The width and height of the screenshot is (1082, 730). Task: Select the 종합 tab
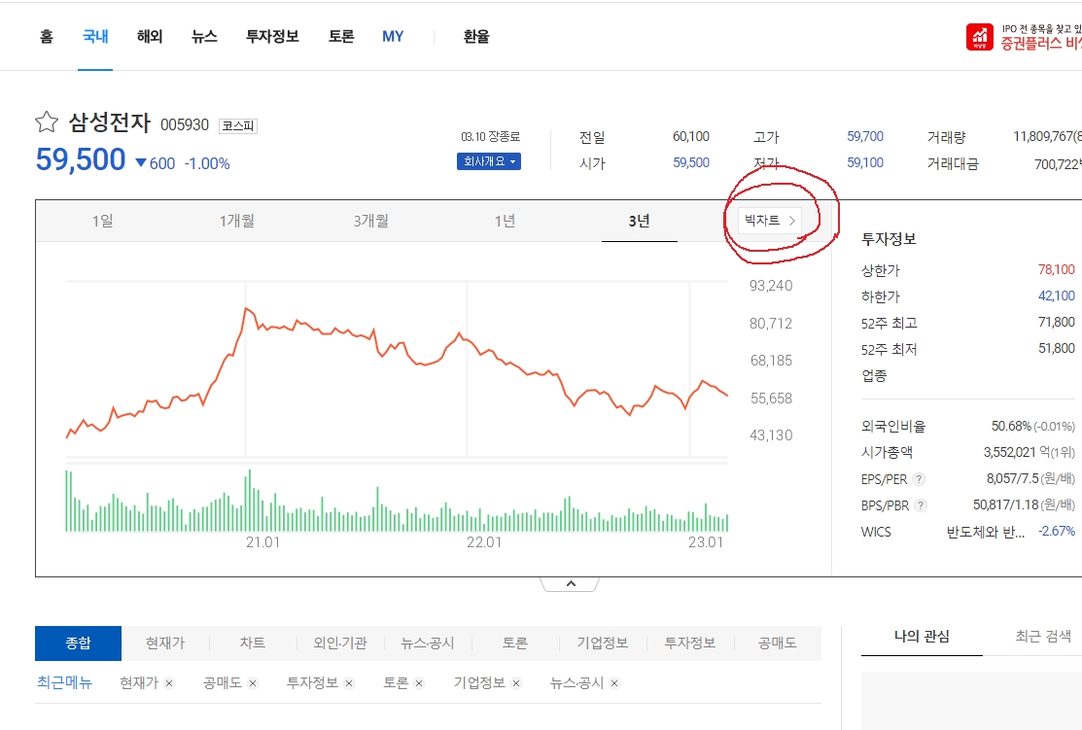pos(78,643)
